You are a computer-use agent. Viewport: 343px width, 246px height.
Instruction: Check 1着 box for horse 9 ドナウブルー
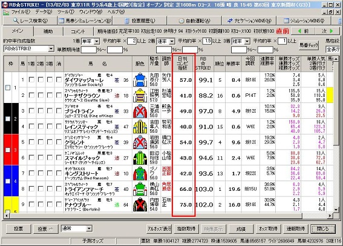coord(31,204)
